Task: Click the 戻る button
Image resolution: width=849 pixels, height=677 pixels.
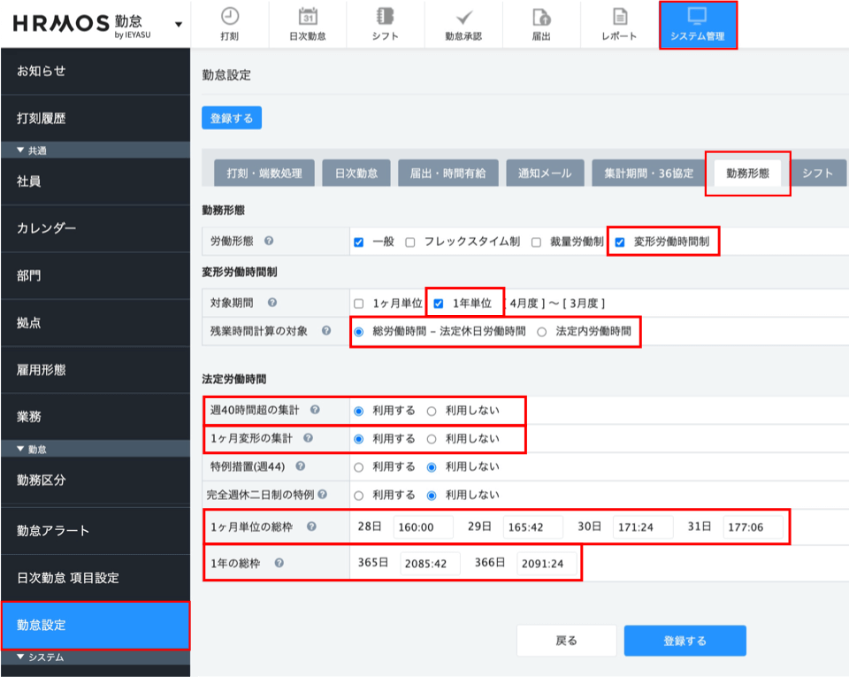Action: (x=566, y=641)
